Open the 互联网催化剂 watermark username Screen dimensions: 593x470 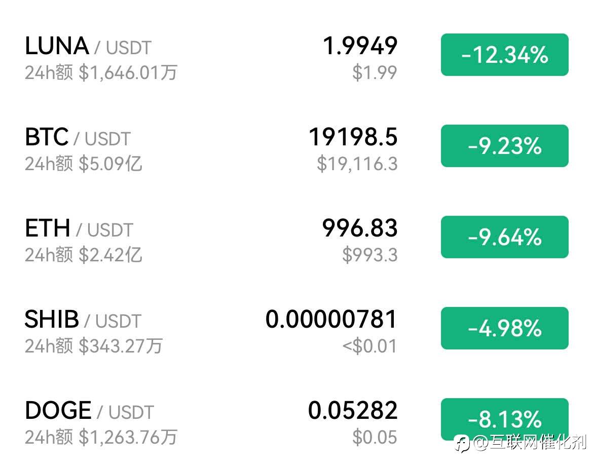point(530,444)
